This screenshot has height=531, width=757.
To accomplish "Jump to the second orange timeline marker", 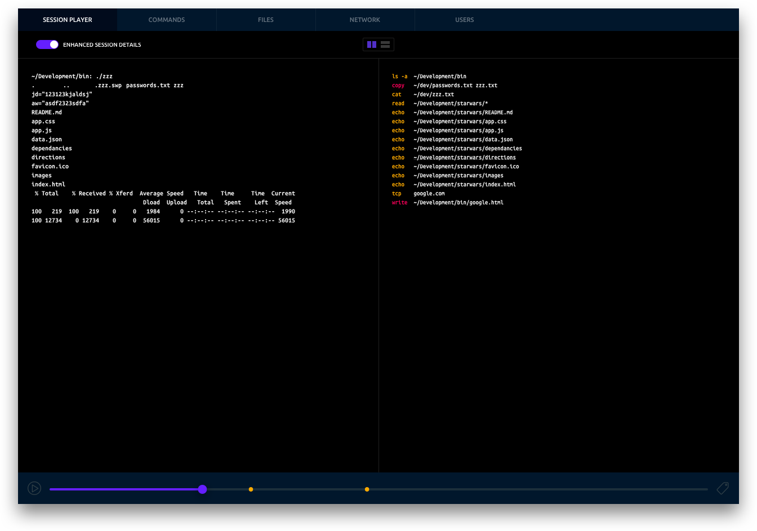I will (x=367, y=489).
